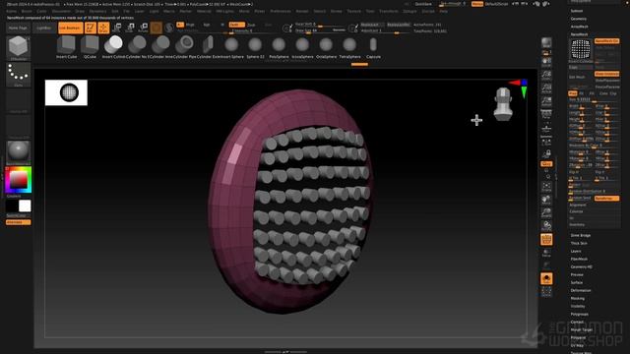Image resolution: width=630 pixels, height=354 pixels.
Task: Toggle the NanoMesh On button
Action: (x=606, y=41)
